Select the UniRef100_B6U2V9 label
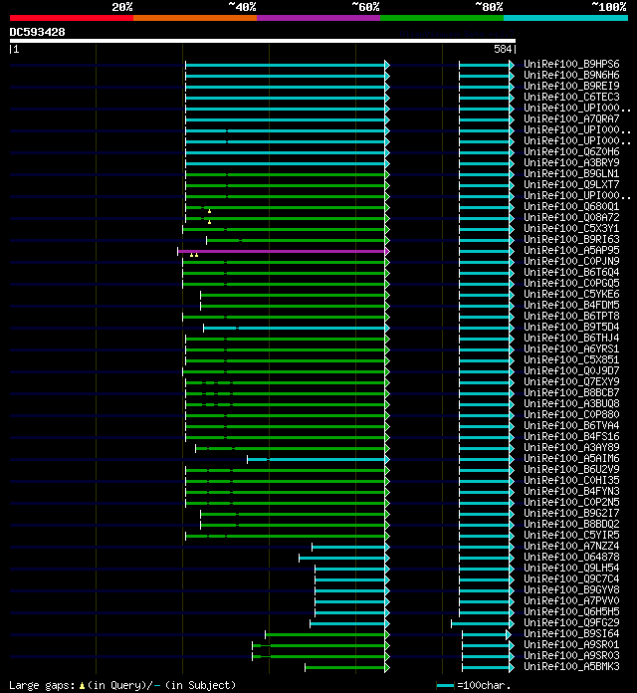The height and width of the screenshot is (693, 637). [571, 469]
